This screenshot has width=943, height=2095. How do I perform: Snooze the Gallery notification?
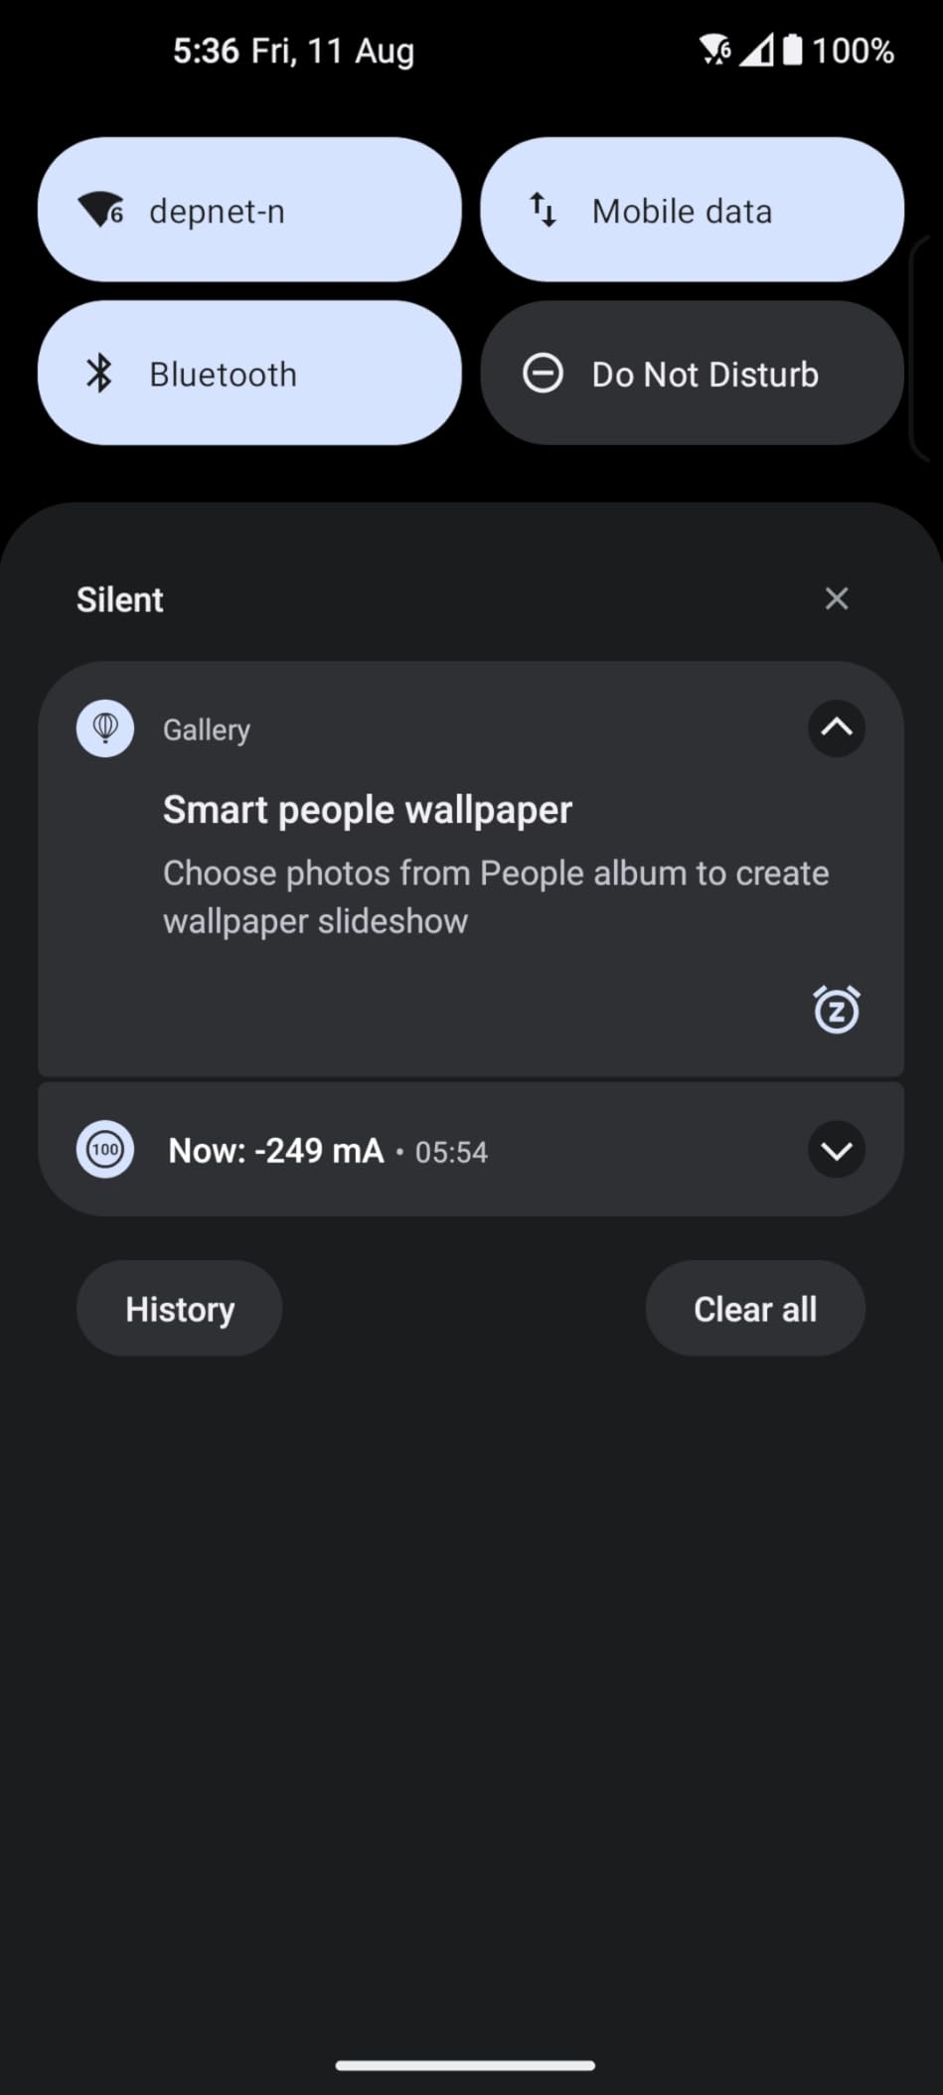point(836,1010)
